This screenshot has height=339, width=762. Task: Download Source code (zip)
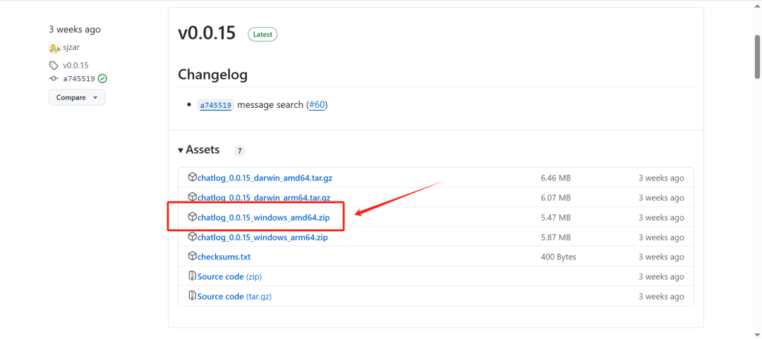(229, 277)
